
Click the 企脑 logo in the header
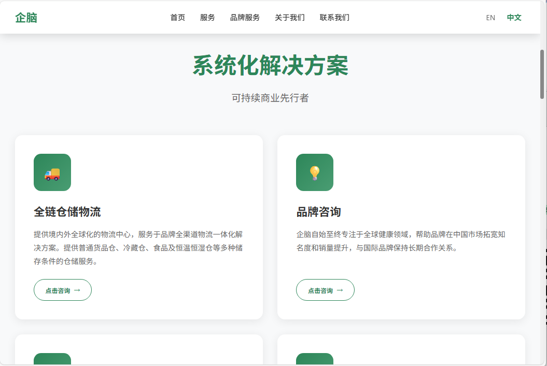pyautogui.click(x=26, y=18)
